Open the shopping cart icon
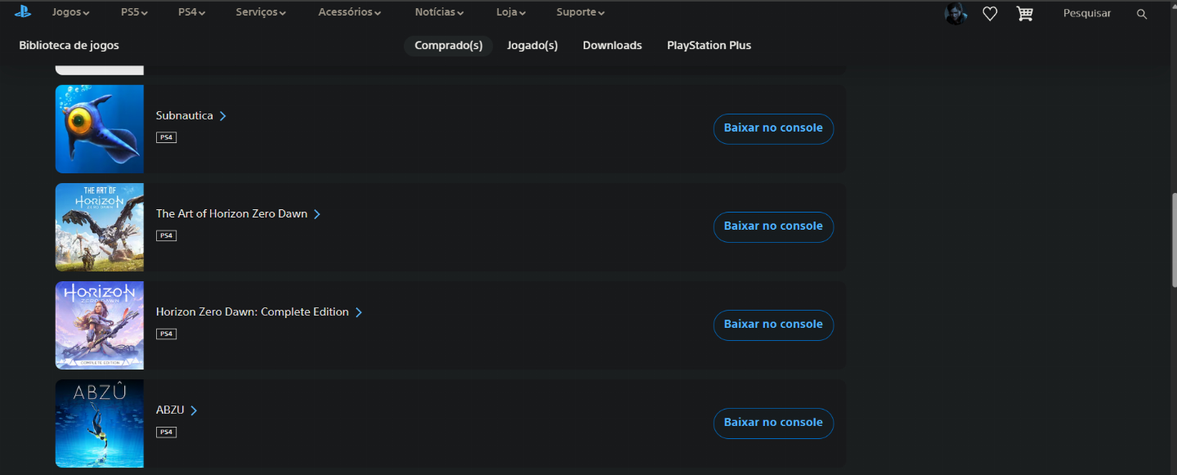The height and width of the screenshot is (475, 1177). (x=1024, y=14)
